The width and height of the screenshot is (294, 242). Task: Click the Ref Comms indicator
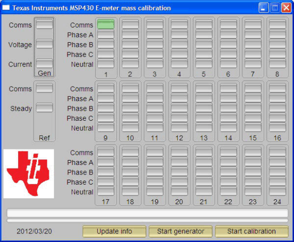pos(44,88)
